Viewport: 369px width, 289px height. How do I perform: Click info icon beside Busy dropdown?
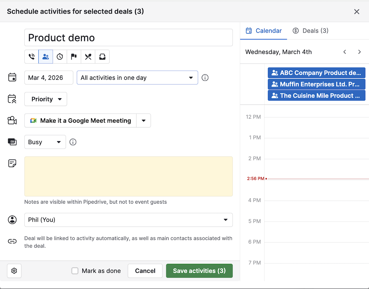click(x=73, y=142)
